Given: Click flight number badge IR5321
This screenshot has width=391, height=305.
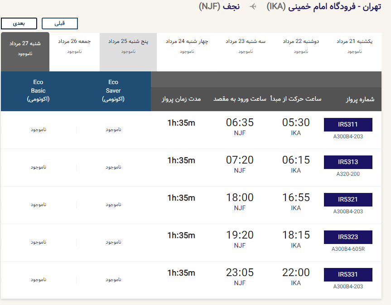Looking at the screenshot, I should pyautogui.click(x=348, y=200).
